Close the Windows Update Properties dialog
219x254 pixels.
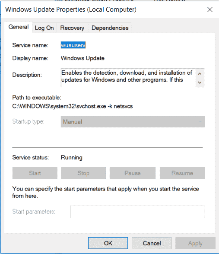pos(210,10)
